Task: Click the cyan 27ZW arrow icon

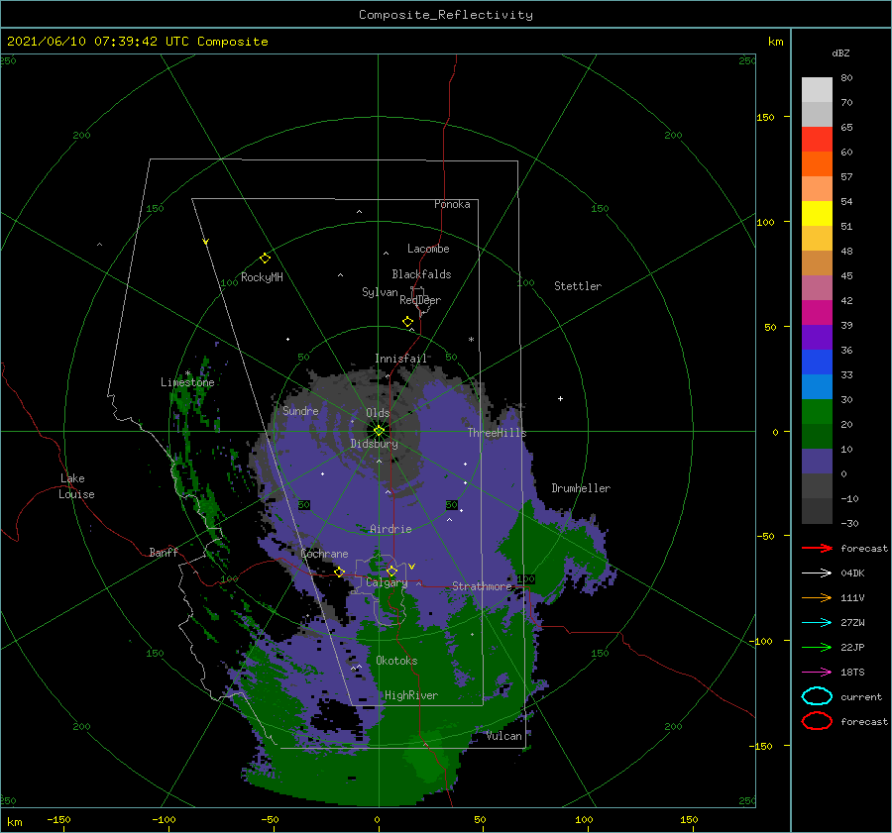Action: click(817, 623)
